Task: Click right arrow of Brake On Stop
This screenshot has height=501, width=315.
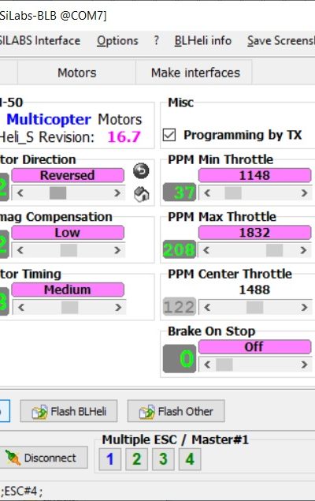Action: pyautogui.click(x=304, y=365)
